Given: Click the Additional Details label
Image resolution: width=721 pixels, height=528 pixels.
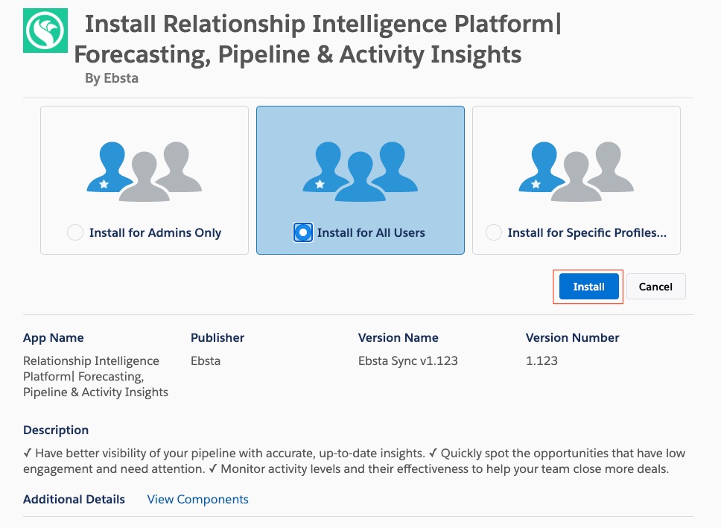Looking at the screenshot, I should 74,499.
